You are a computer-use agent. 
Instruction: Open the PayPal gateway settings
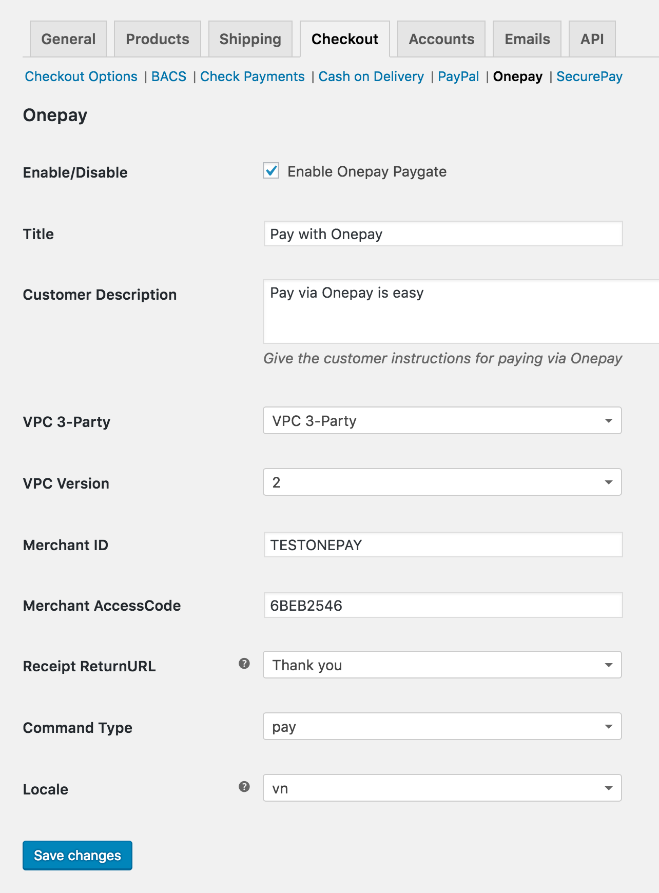(x=458, y=76)
